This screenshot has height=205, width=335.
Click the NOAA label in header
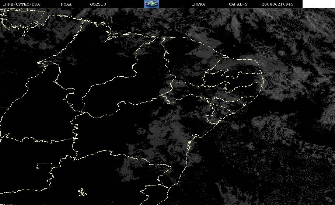pyautogui.click(x=66, y=4)
